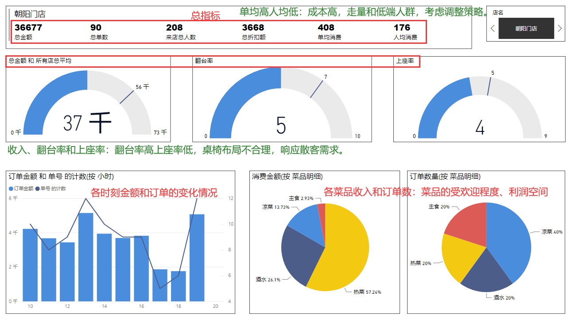This screenshot has height=319, width=571.
Task: Select the bar at hour 12
Action: point(67,271)
